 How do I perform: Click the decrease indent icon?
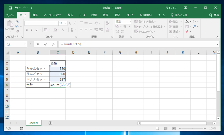click(96, 30)
